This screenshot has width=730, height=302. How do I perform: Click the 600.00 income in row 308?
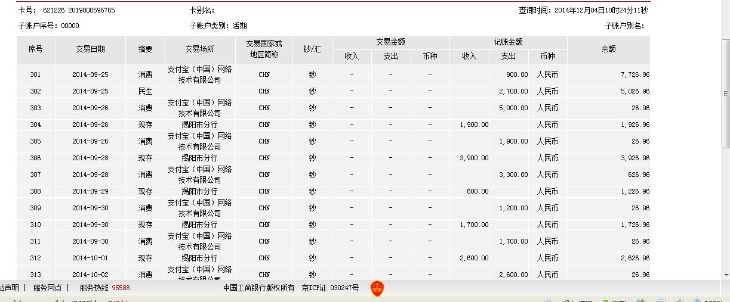click(478, 192)
